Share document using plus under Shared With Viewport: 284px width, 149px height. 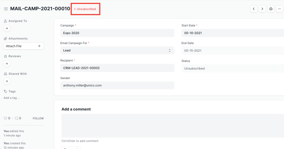(x=7, y=81)
